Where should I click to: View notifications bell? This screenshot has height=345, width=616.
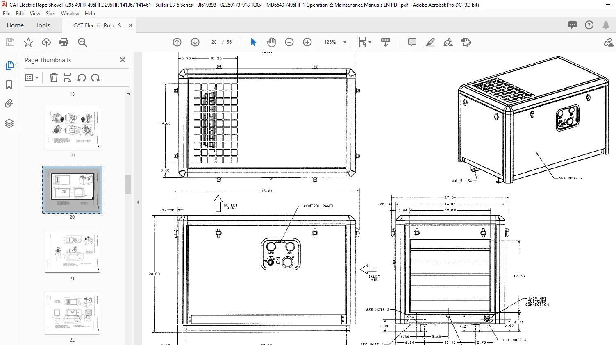coord(606,25)
